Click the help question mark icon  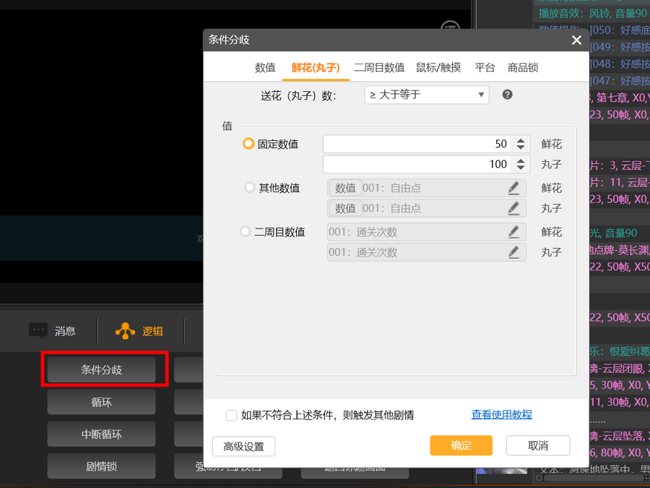point(507,95)
